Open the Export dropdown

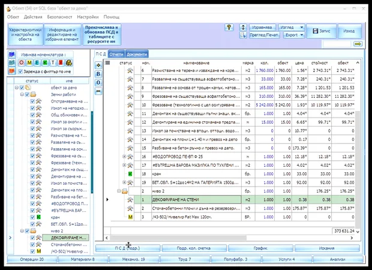[294, 35]
